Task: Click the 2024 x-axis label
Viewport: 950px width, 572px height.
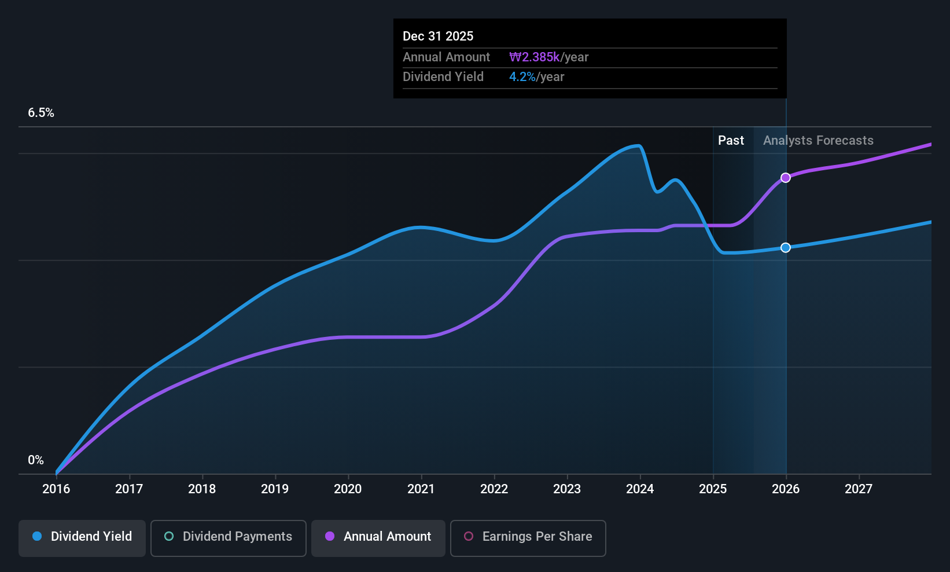Action: click(640, 489)
